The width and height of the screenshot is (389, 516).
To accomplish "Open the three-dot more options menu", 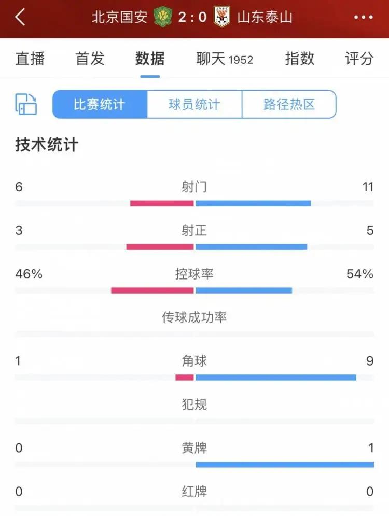I will 363,17.
